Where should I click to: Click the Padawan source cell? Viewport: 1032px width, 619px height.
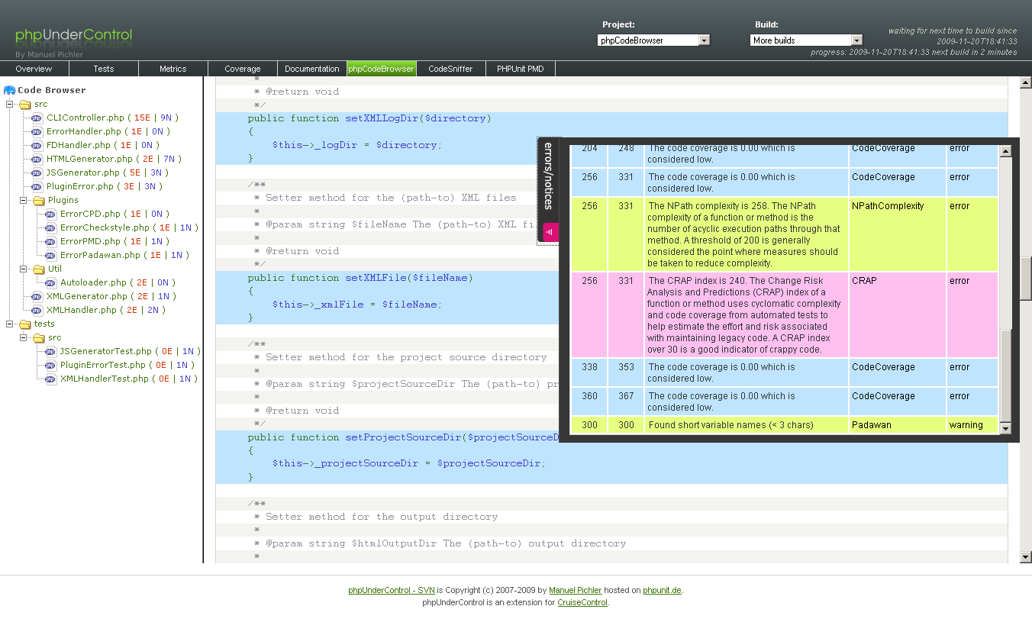pyautogui.click(x=897, y=425)
